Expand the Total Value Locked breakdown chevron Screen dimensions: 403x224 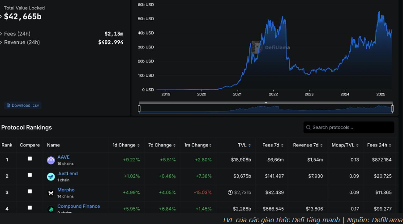[1, 17]
